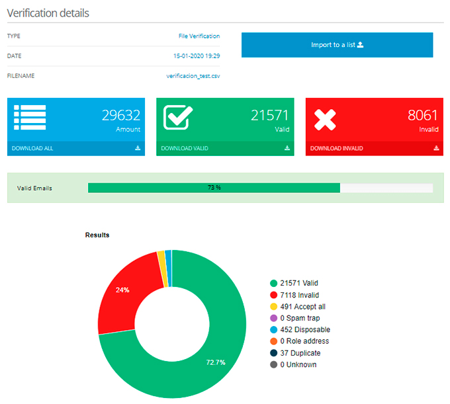The width and height of the screenshot is (450, 404).
Task: Click the X icon on Invalid card
Action: point(325,120)
